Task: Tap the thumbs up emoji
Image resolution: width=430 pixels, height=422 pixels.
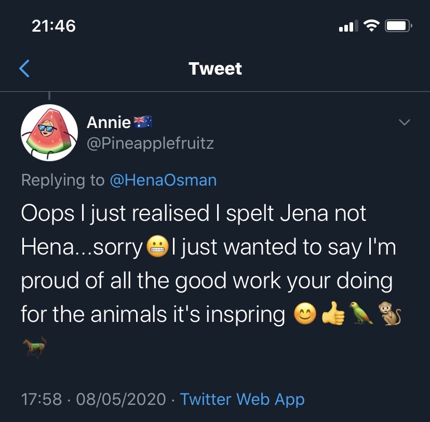Action: click(333, 314)
